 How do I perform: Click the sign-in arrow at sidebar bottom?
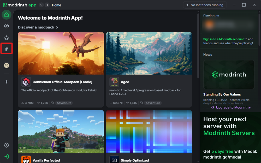click(x=6, y=156)
